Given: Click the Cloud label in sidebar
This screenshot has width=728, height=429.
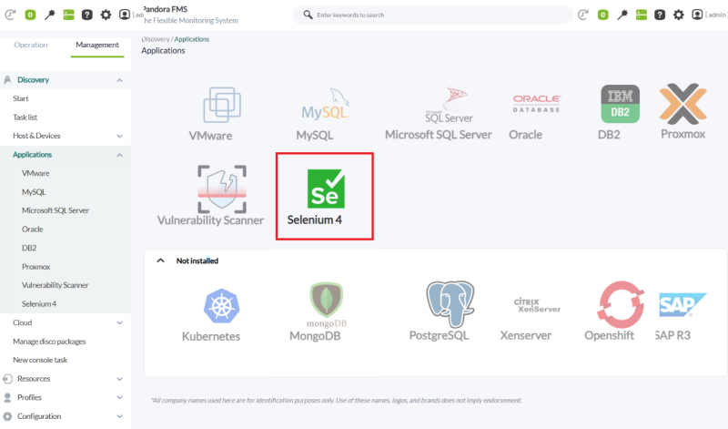Looking at the screenshot, I should click(x=22, y=322).
